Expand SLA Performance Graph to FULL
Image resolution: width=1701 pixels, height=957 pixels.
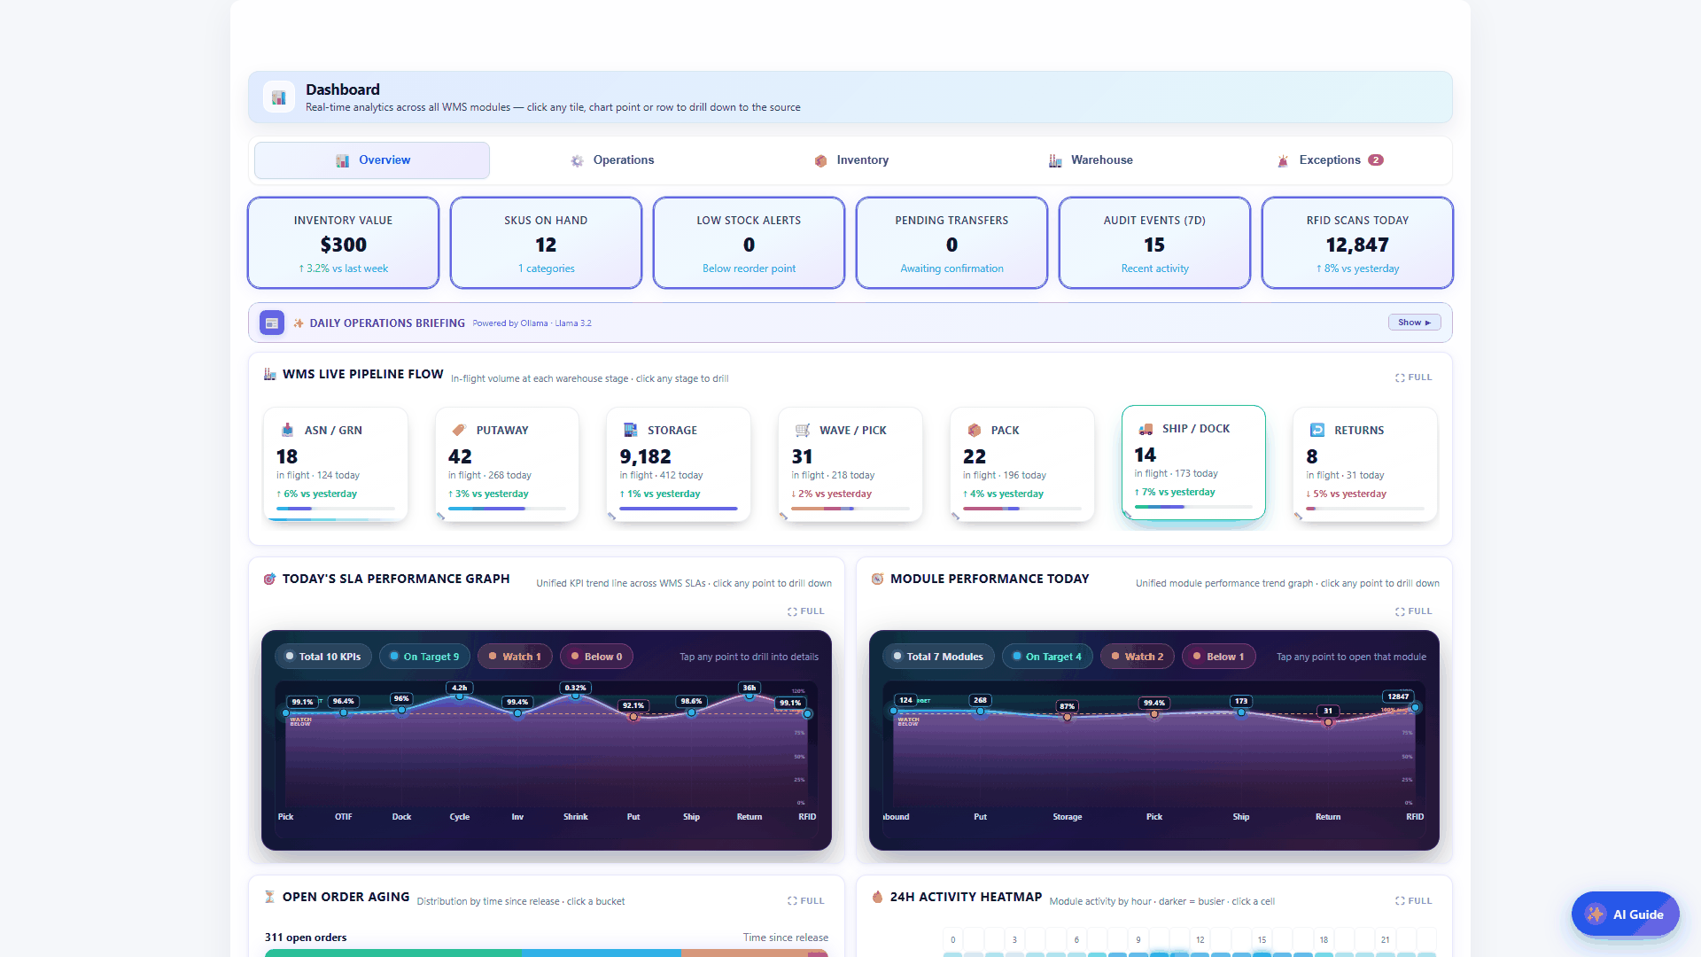pyautogui.click(x=806, y=611)
